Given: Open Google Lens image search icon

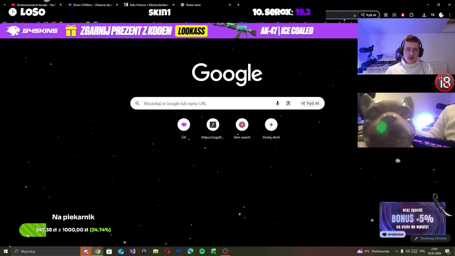Looking at the screenshot, I should pos(288,103).
